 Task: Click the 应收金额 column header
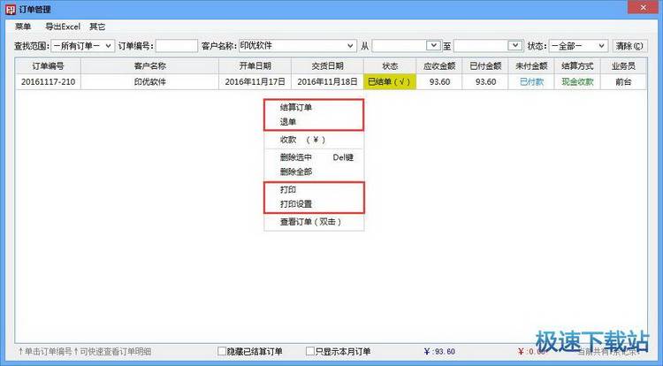[x=439, y=66]
